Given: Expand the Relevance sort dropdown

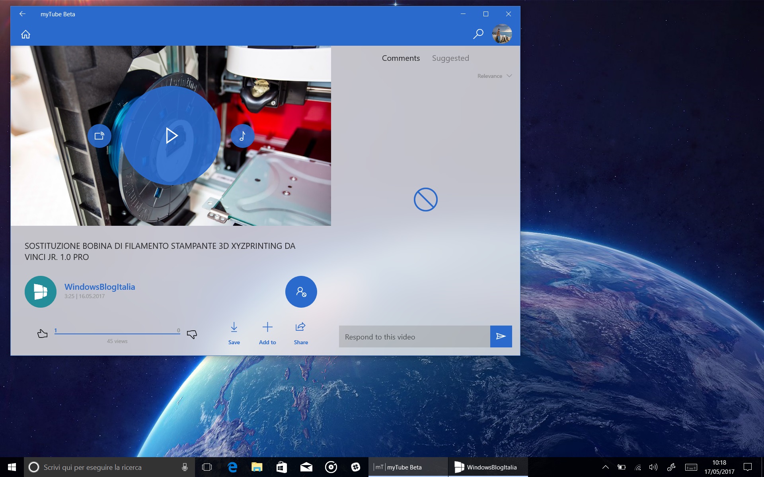Looking at the screenshot, I should [x=495, y=76].
